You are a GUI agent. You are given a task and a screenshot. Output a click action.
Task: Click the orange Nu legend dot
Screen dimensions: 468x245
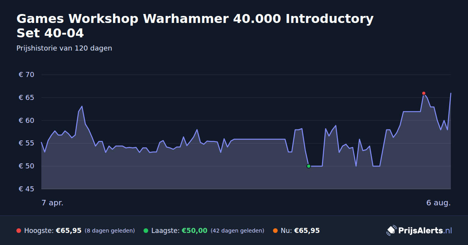pos(275,231)
